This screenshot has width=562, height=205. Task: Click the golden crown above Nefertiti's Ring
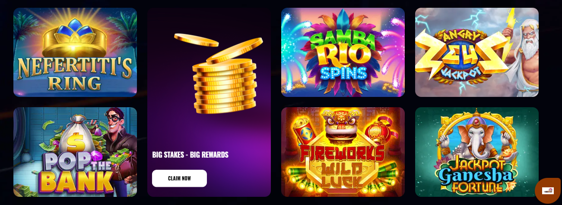(75, 38)
